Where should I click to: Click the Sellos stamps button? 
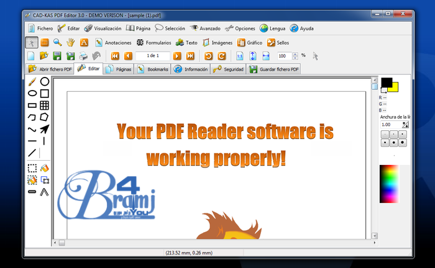pyautogui.click(x=278, y=43)
